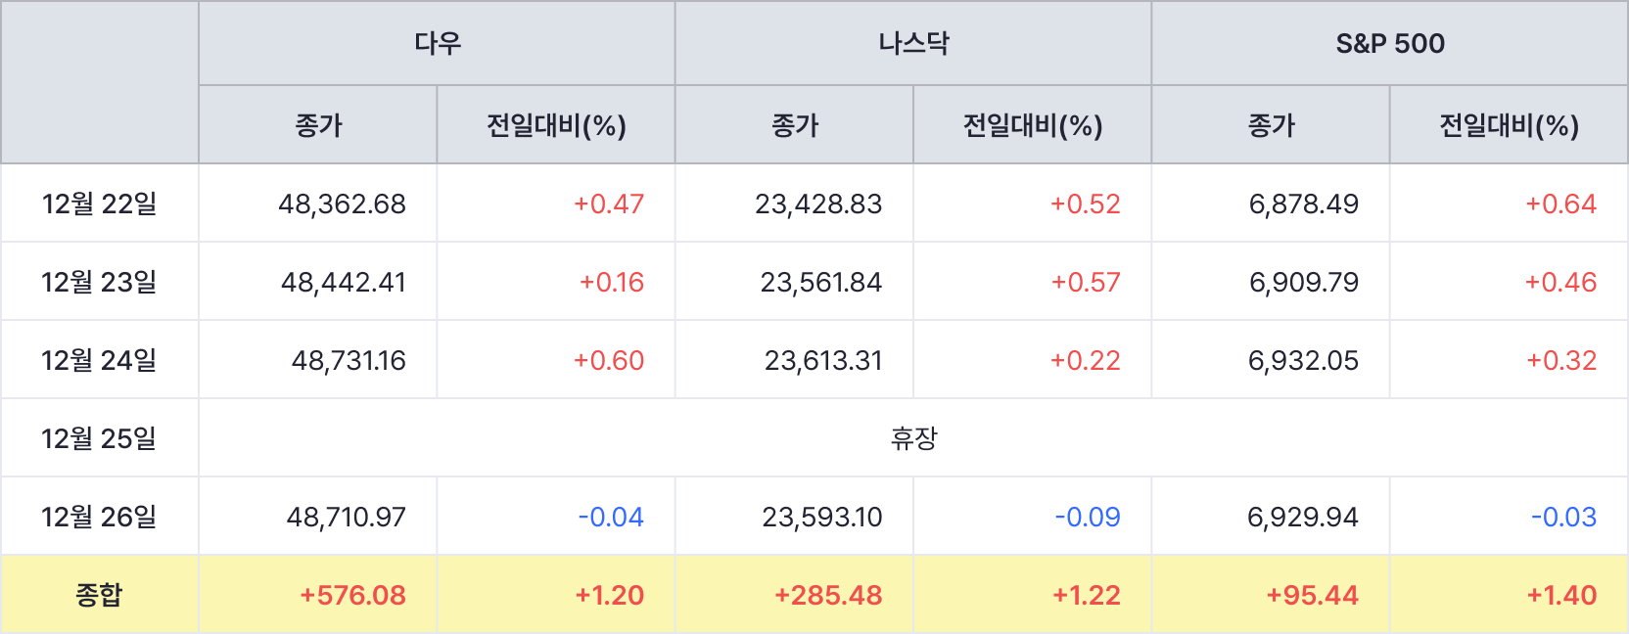Click the S&P 500 column header
The width and height of the screenshot is (1629, 634).
(x=1389, y=43)
